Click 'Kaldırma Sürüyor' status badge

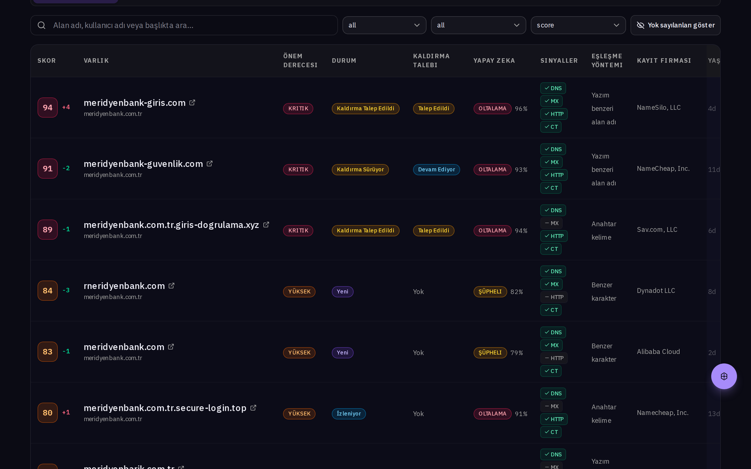click(x=360, y=169)
